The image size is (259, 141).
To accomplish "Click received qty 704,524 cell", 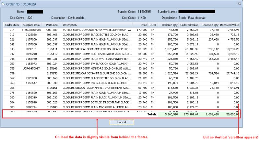I will [x=213, y=73].
